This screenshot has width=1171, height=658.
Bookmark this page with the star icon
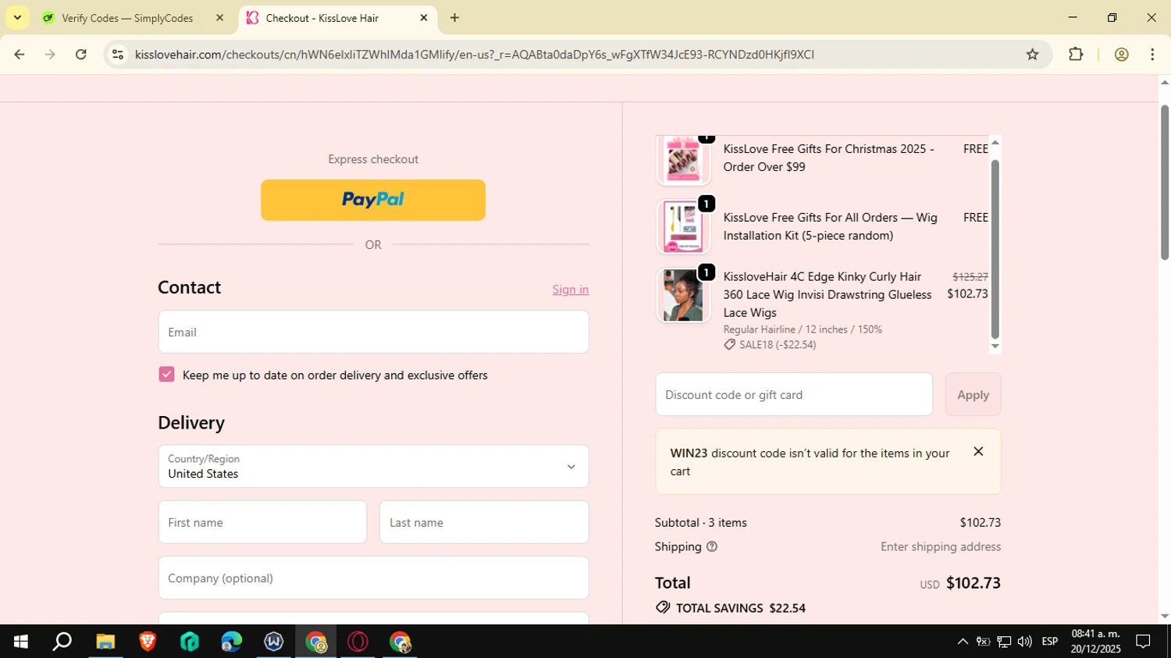click(x=1032, y=55)
